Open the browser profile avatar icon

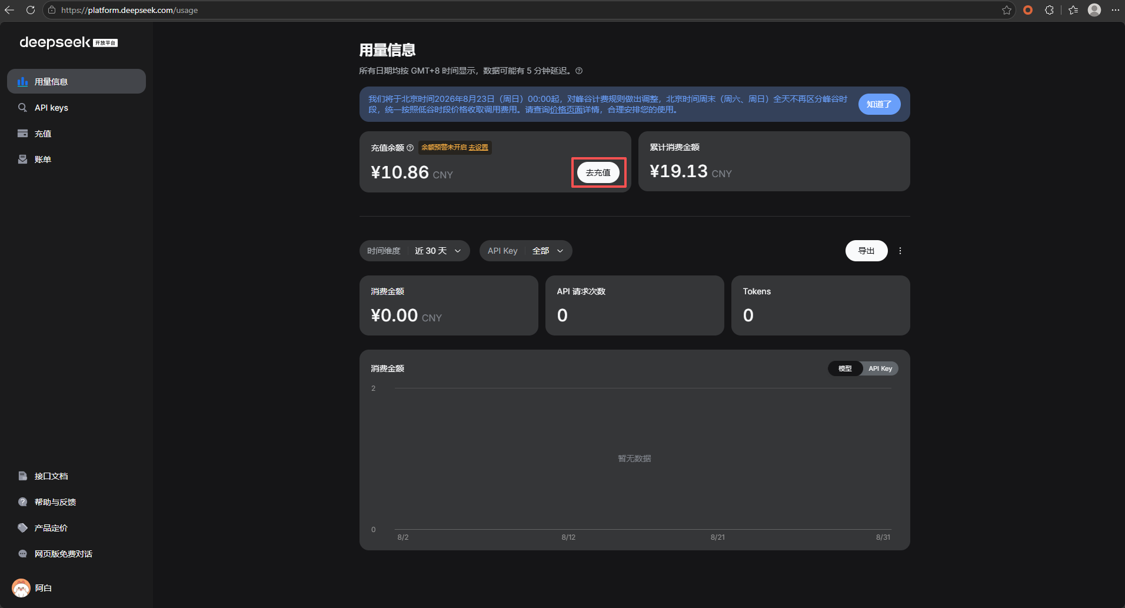(1094, 10)
